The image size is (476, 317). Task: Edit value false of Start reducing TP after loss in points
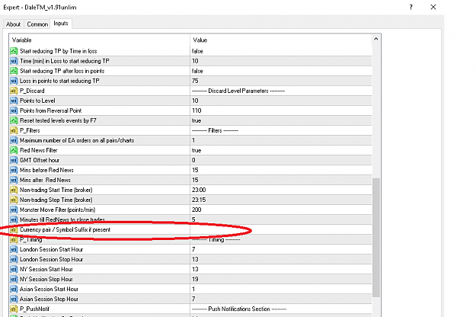pos(197,71)
